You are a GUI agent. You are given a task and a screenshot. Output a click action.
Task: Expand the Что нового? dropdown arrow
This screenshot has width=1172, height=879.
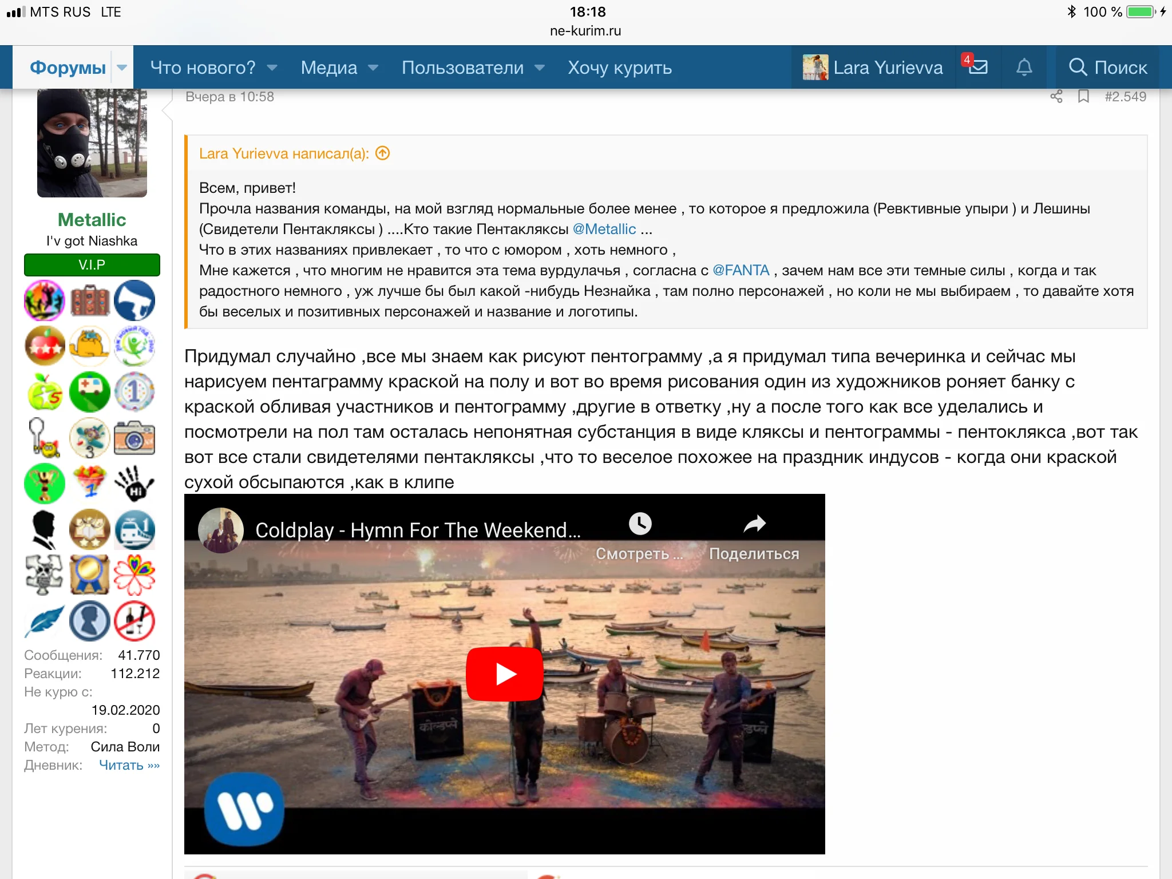[272, 68]
